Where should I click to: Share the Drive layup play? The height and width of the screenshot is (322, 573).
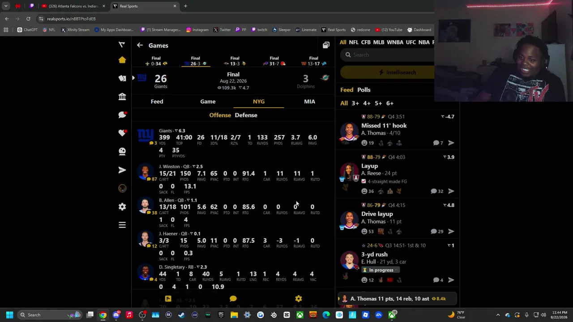click(451, 231)
